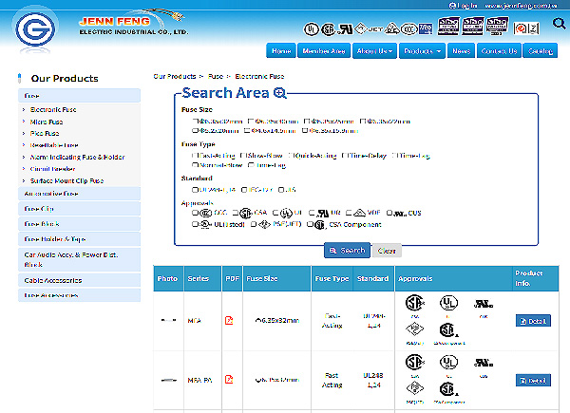Open the Contact Us menu item
The image size is (570, 413).
click(499, 50)
